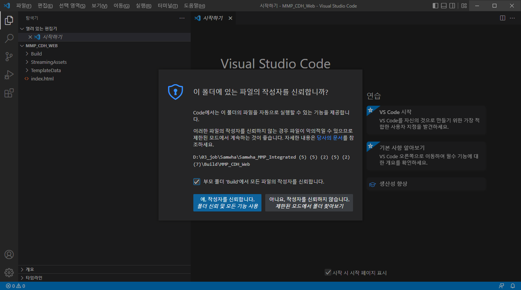Image resolution: width=521 pixels, height=290 pixels.
Task: Open 기본 사항 알아보기 walkthrough card
Action: tap(426, 156)
